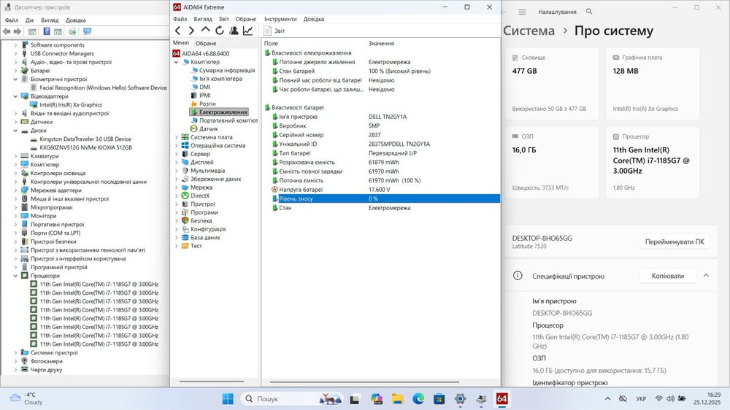Collapse Комп'ютер node in AIDA64 tree

coord(177,62)
